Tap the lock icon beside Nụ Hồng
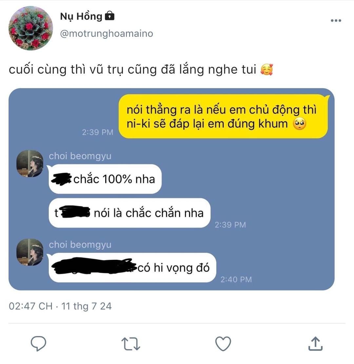The image size is (354, 364). tap(109, 16)
